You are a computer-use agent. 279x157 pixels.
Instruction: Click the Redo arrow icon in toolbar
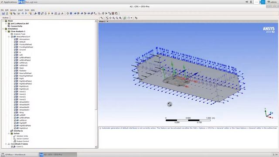point(26,14)
